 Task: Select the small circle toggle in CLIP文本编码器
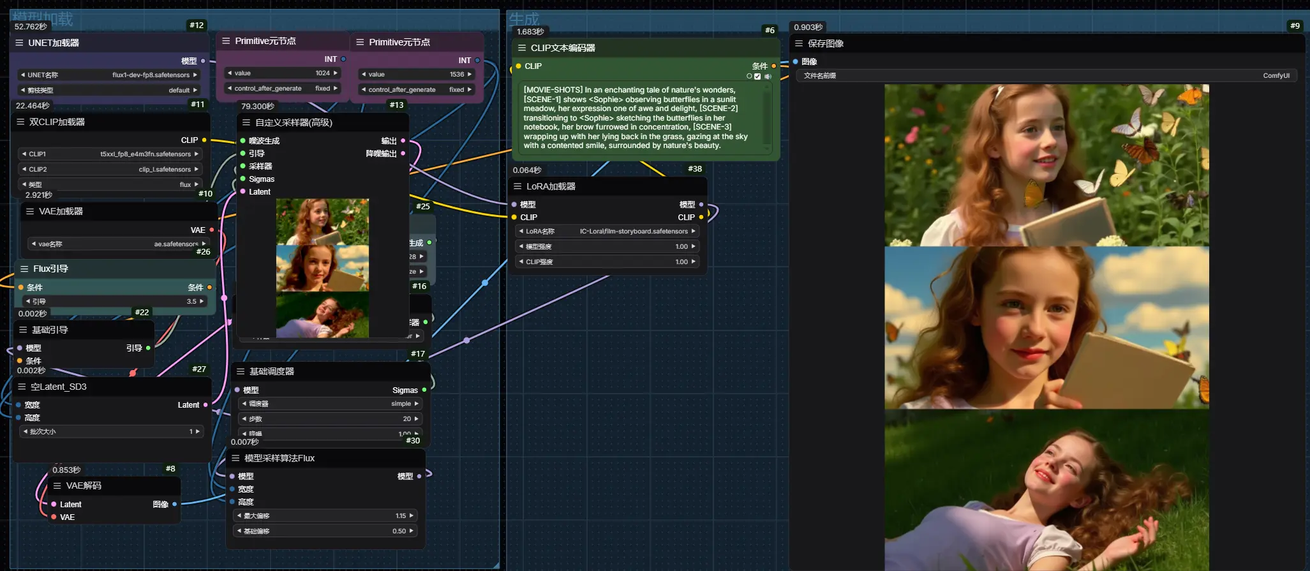point(749,77)
